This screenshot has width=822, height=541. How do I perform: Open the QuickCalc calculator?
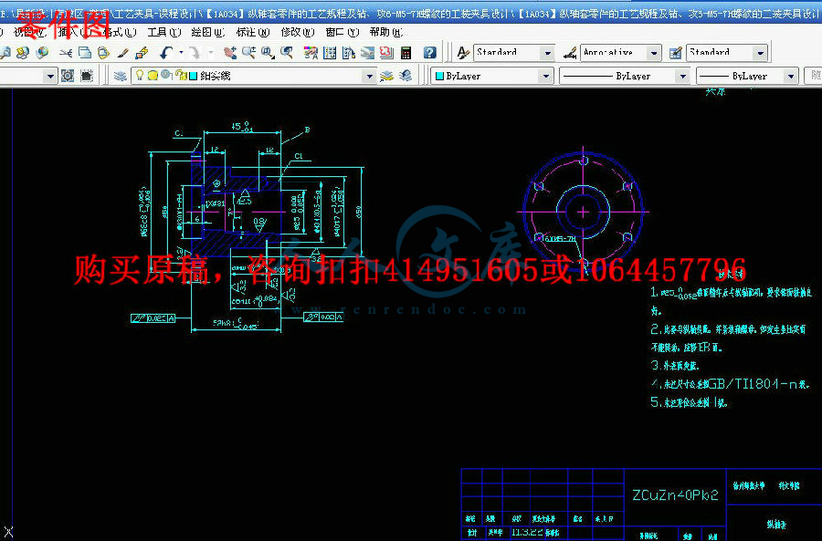(406, 52)
